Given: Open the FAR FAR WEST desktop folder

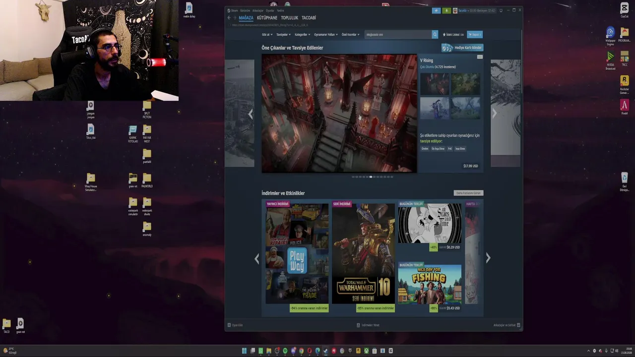Looking at the screenshot, I should (147, 134).
